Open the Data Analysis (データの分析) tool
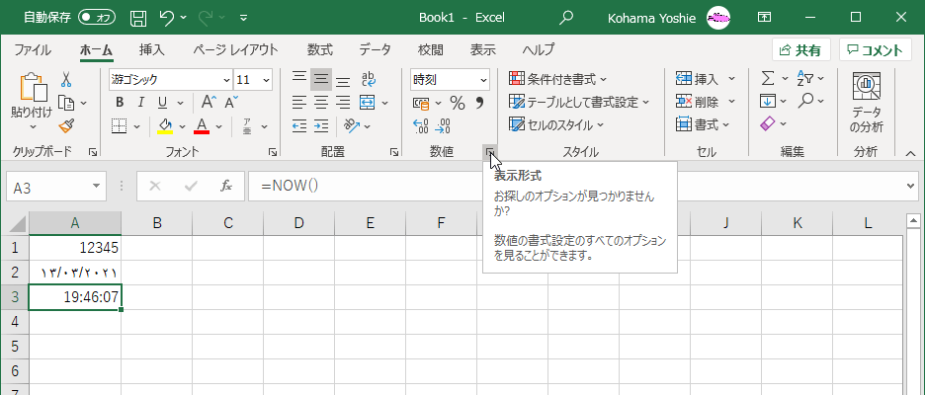Viewport: 925px width, 395px height. coord(866,107)
